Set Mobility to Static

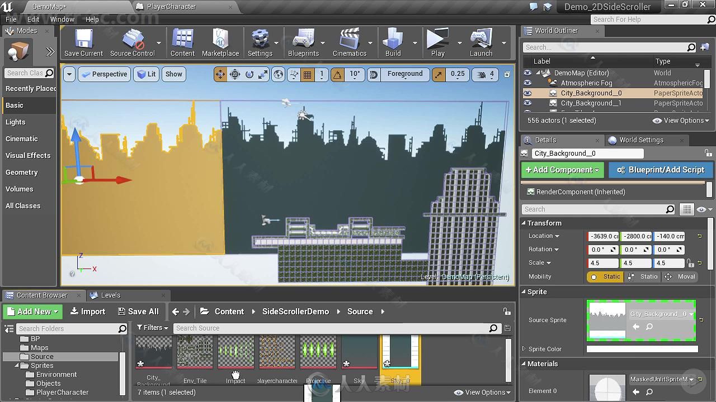click(x=605, y=276)
